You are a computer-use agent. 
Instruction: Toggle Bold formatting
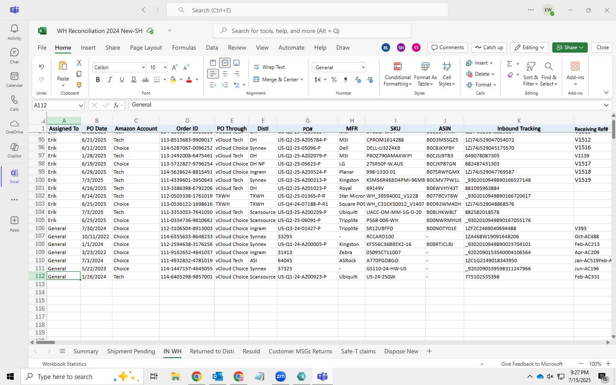pyautogui.click(x=98, y=80)
